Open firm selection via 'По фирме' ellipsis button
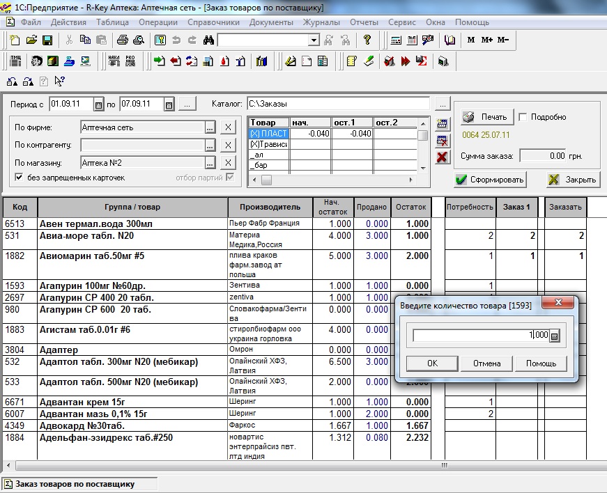 click(210, 127)
